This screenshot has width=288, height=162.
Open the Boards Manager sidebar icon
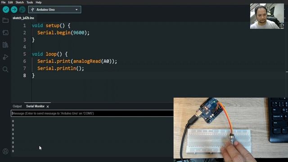(5, 33)
